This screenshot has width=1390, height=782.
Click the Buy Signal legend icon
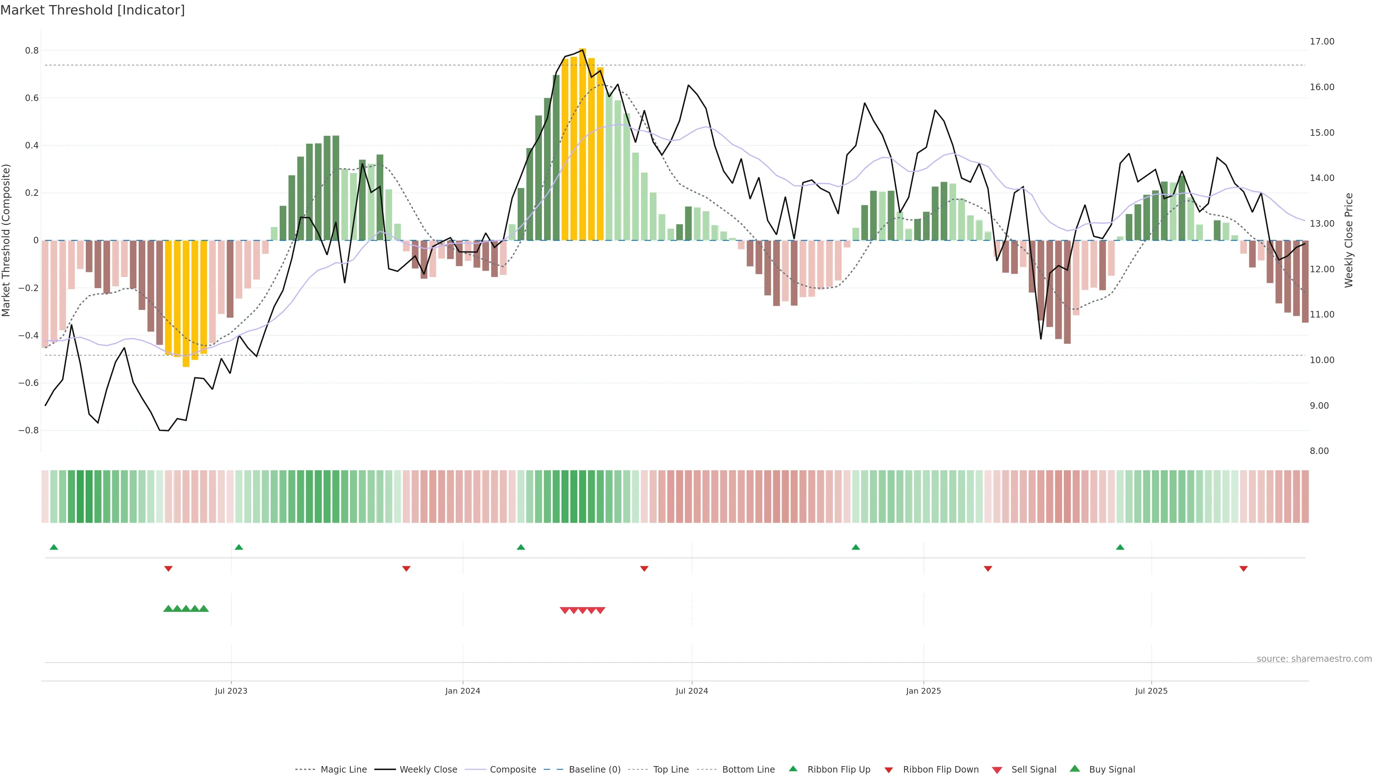1075,769
